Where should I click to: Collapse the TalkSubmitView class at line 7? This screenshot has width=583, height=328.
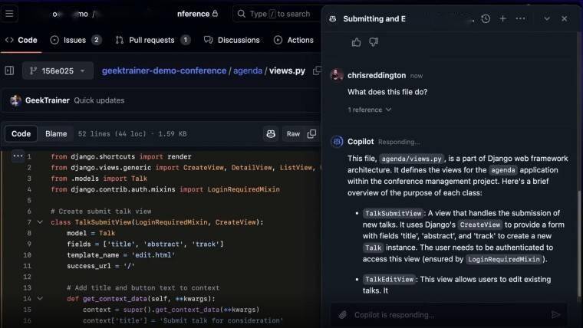pyautogui.click(x=40, y=222)
